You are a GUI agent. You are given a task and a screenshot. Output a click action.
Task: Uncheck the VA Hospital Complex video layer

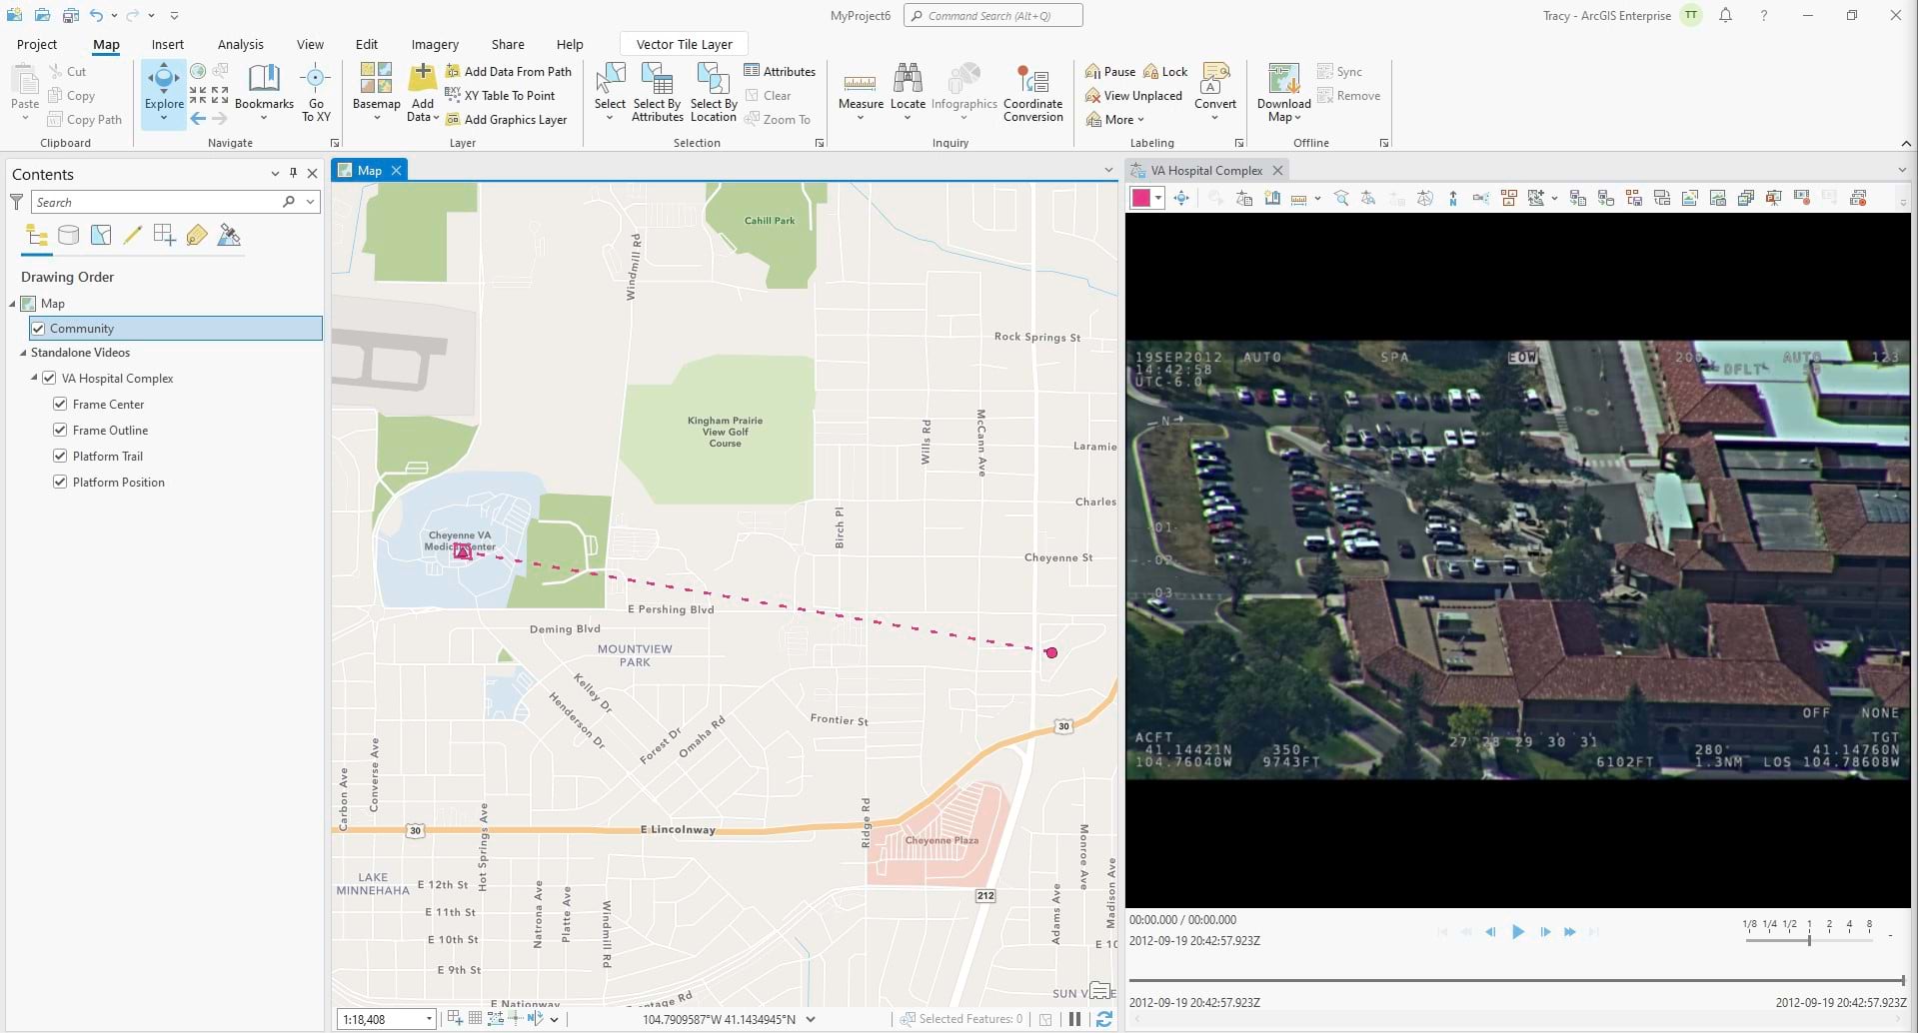(x=49, y=379)
